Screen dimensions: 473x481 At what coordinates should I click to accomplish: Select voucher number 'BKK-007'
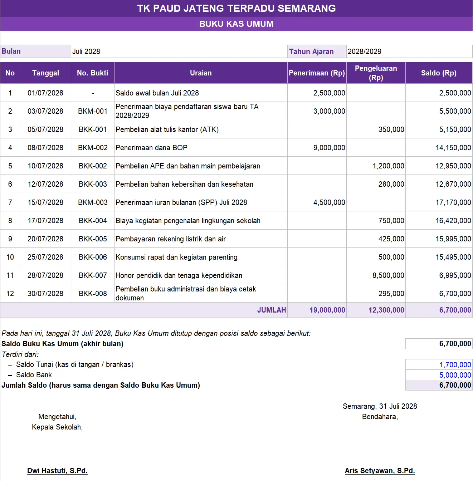pos(93,275)
